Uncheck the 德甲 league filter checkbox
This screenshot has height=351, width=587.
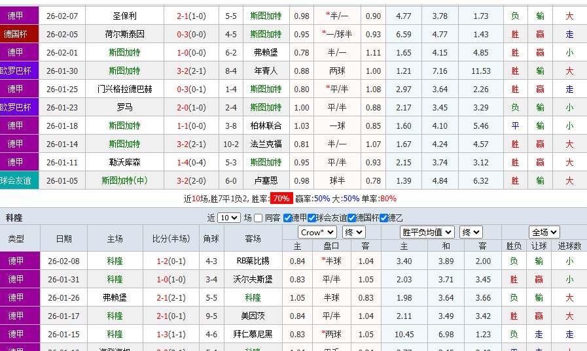[288, 218]
